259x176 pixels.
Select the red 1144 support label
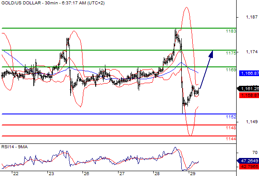231,139
